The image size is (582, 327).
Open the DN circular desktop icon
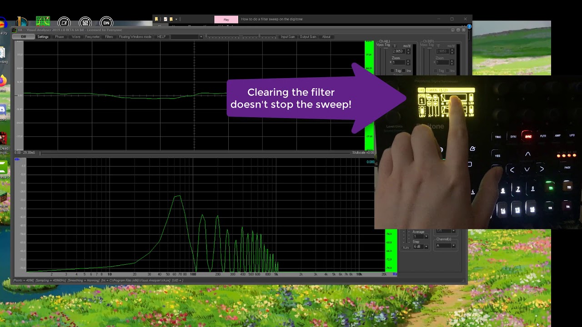106,23
